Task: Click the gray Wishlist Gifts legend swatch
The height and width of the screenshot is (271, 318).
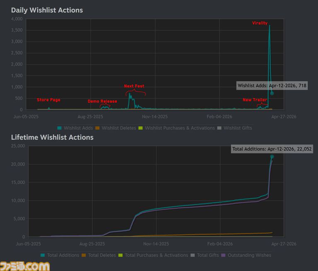Action: (x=220, y=128)
